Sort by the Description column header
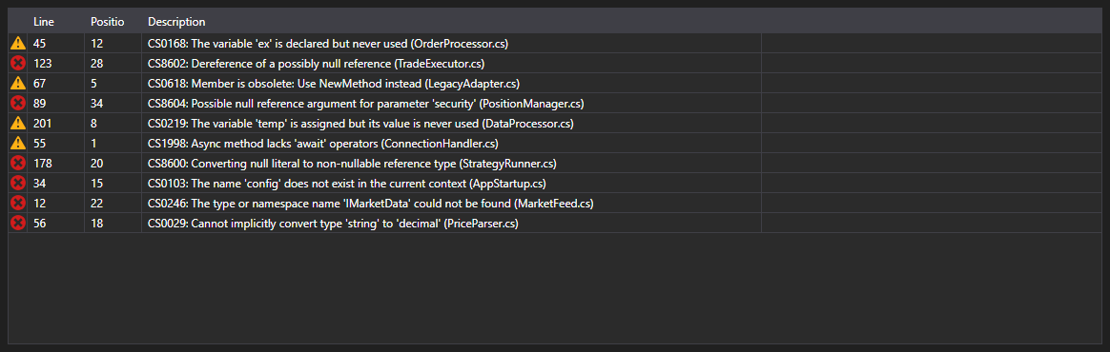The height and width of the screenshot is (352, 1110). tap(452, 22)
